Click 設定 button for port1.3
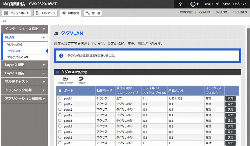 pos(230,110)
